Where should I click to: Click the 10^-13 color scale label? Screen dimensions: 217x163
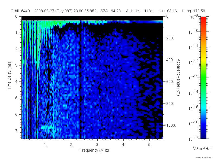coord(194,77)
